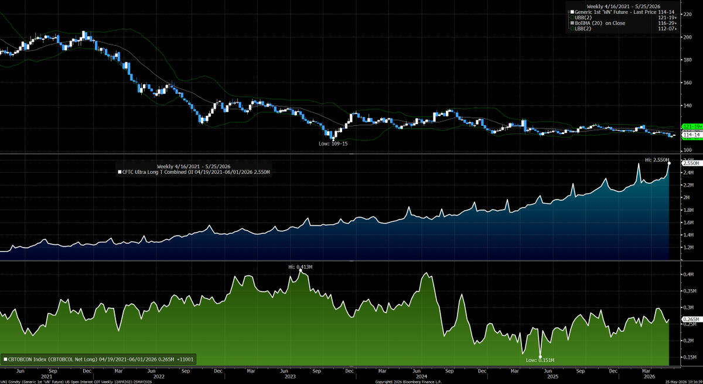This screenshot has height=384, width=703.
Task: Select the CFTC Ultra Long T Combined OI legend
Action: coord(196,172)
